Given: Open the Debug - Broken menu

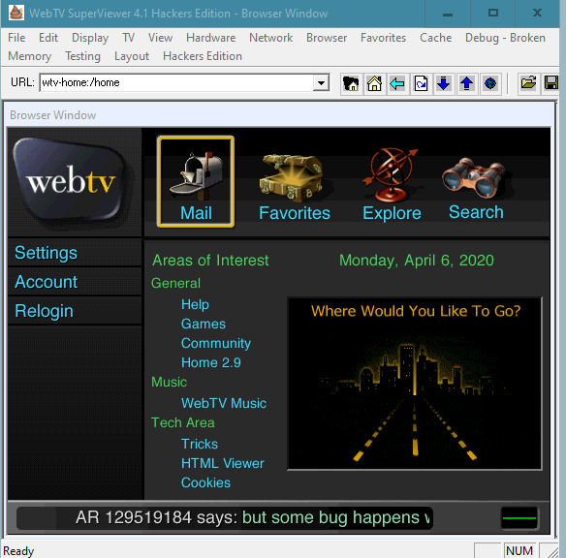Looking at the screenshot, I should coord(505,38).
